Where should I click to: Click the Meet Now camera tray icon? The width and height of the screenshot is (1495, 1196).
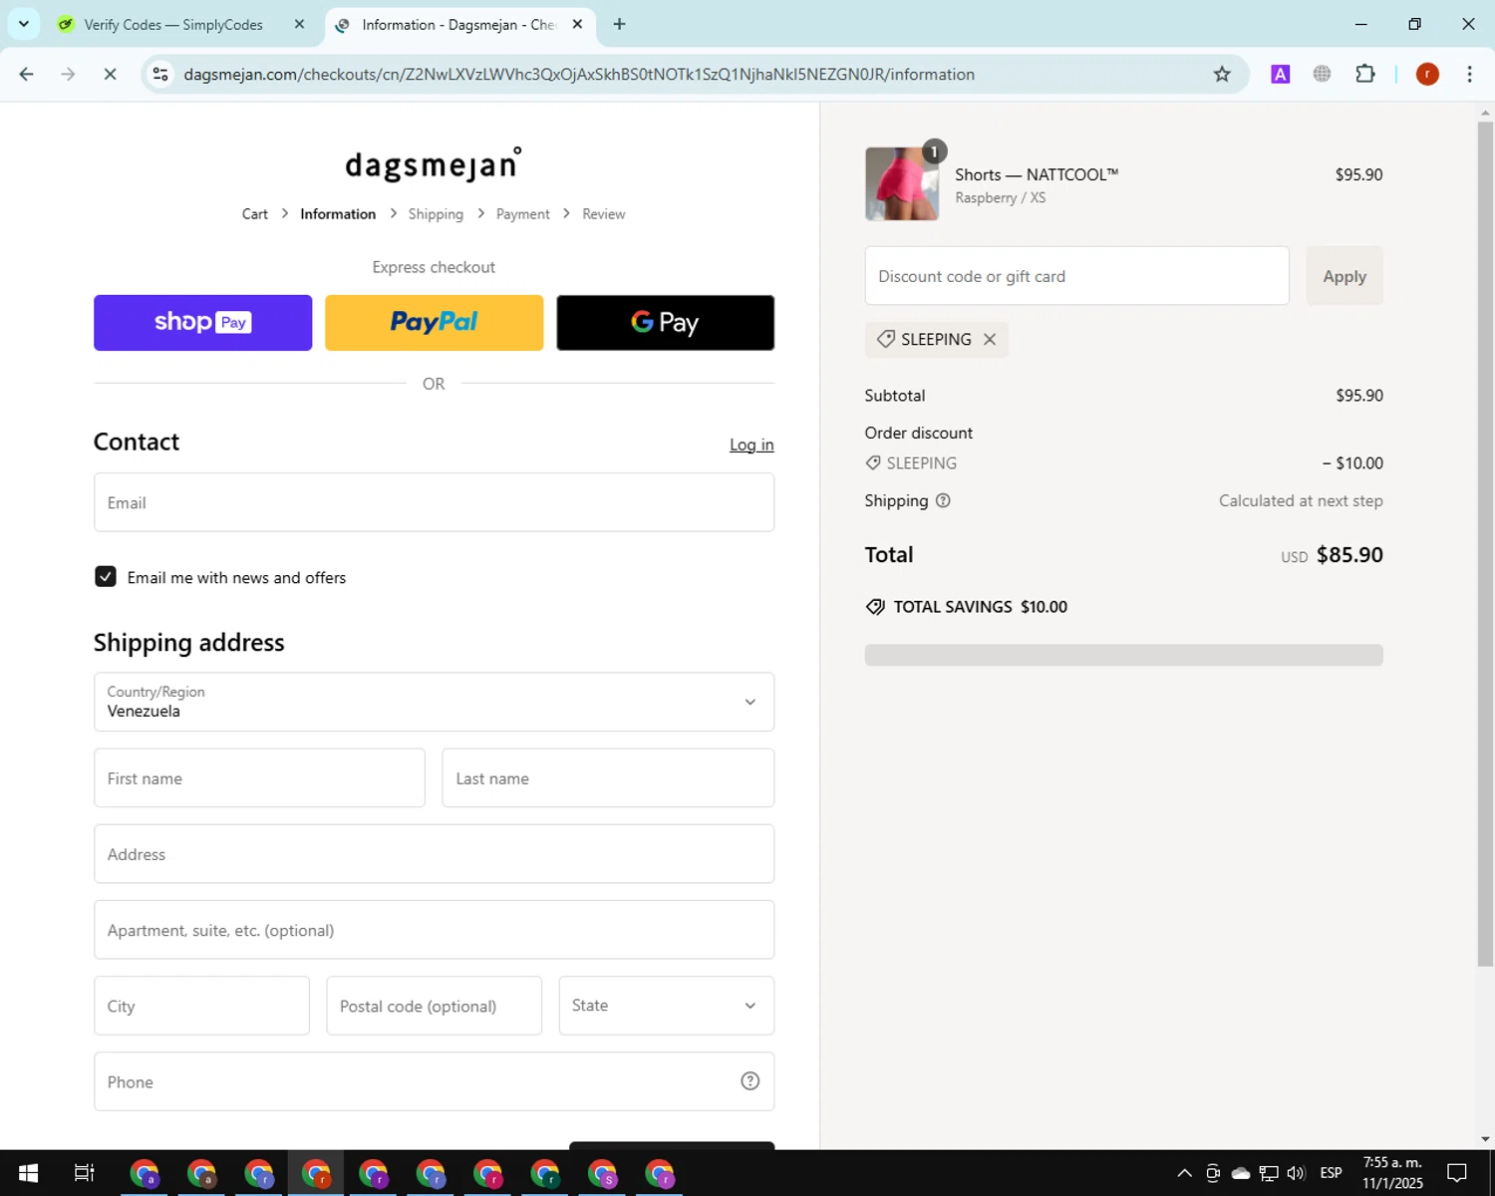click(x=1213, y=1173)
